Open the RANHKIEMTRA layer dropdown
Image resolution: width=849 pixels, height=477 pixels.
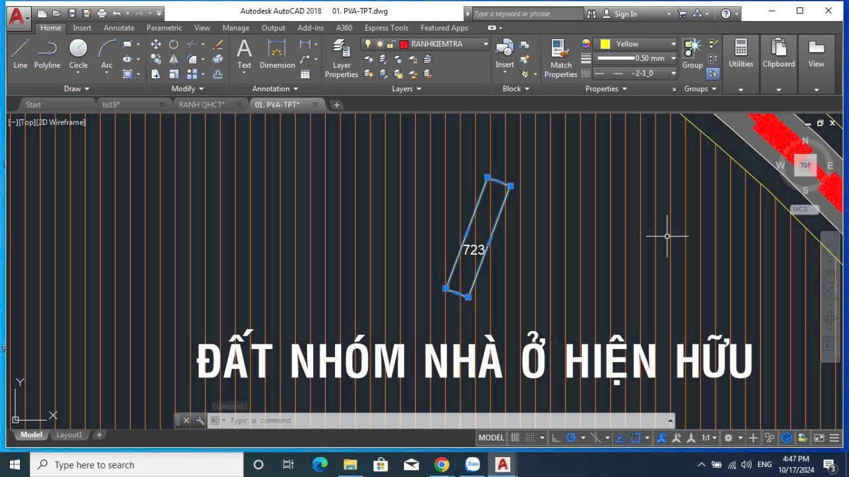486,44
